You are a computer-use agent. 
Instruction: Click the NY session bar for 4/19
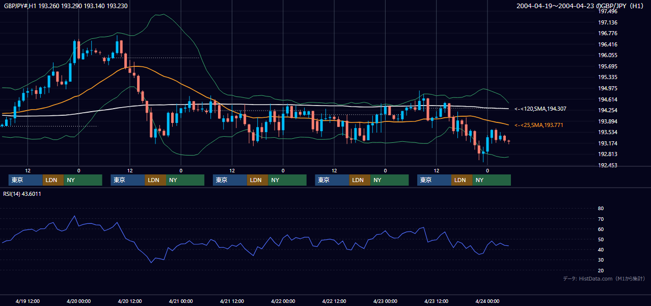point(83,180)
